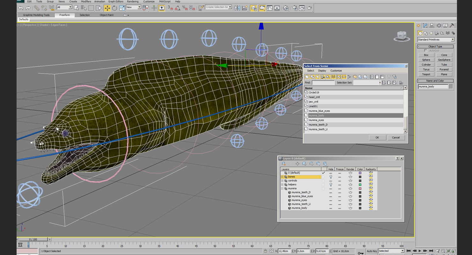
Task: Click the Undo arrow icon
Action: point(21,8)
